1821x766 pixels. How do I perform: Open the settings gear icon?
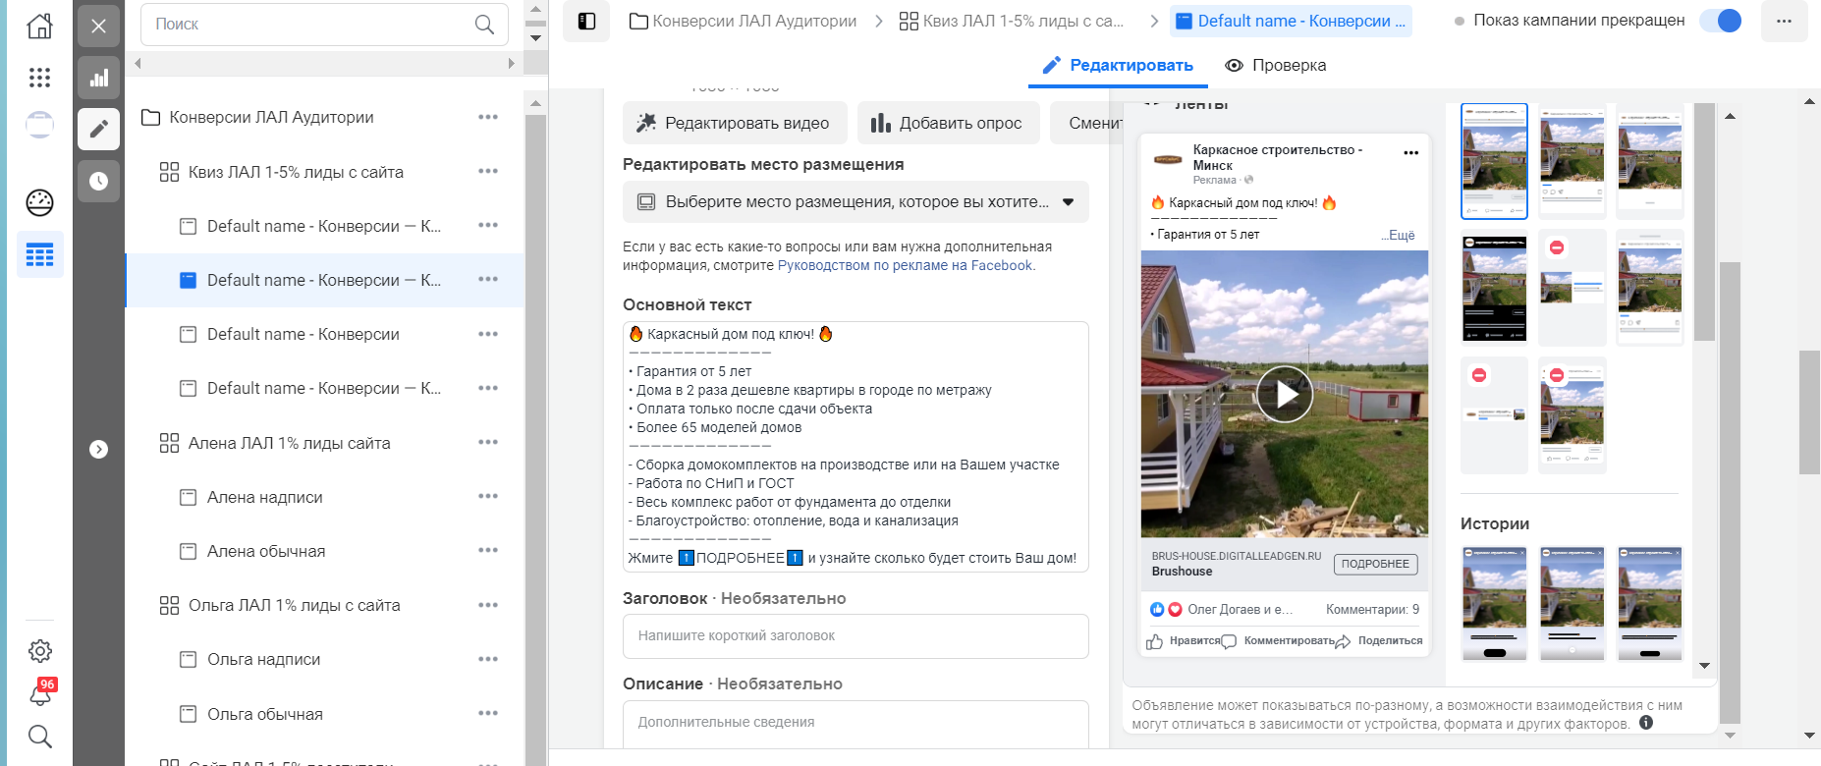point(40,650)
